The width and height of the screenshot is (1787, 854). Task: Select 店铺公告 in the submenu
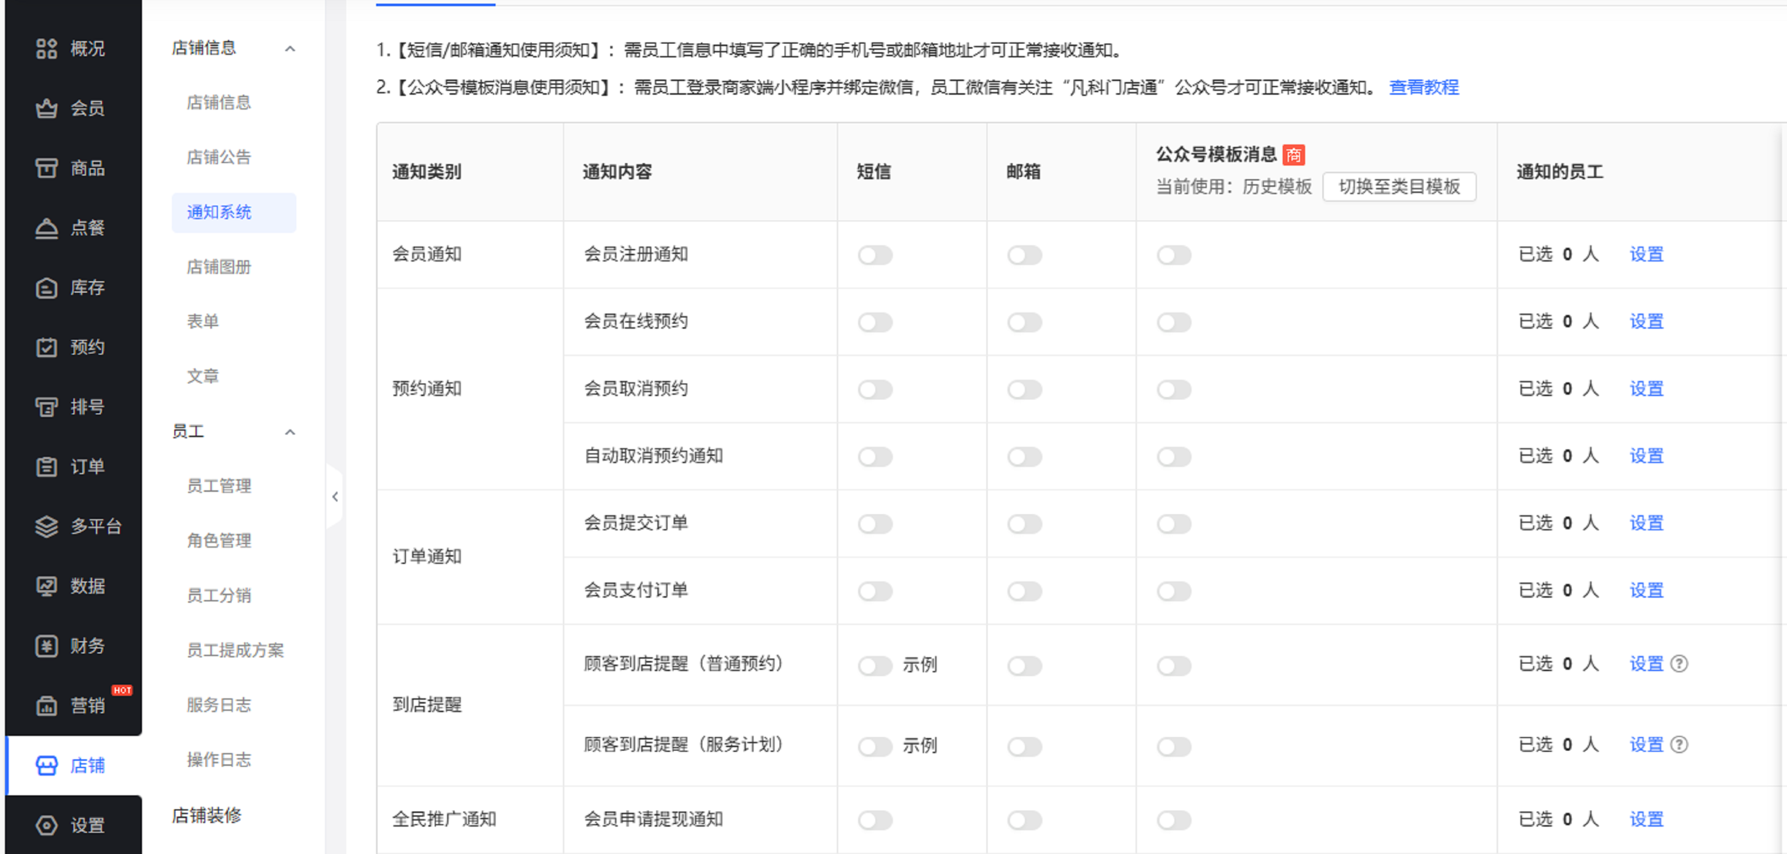click(218, 158)
